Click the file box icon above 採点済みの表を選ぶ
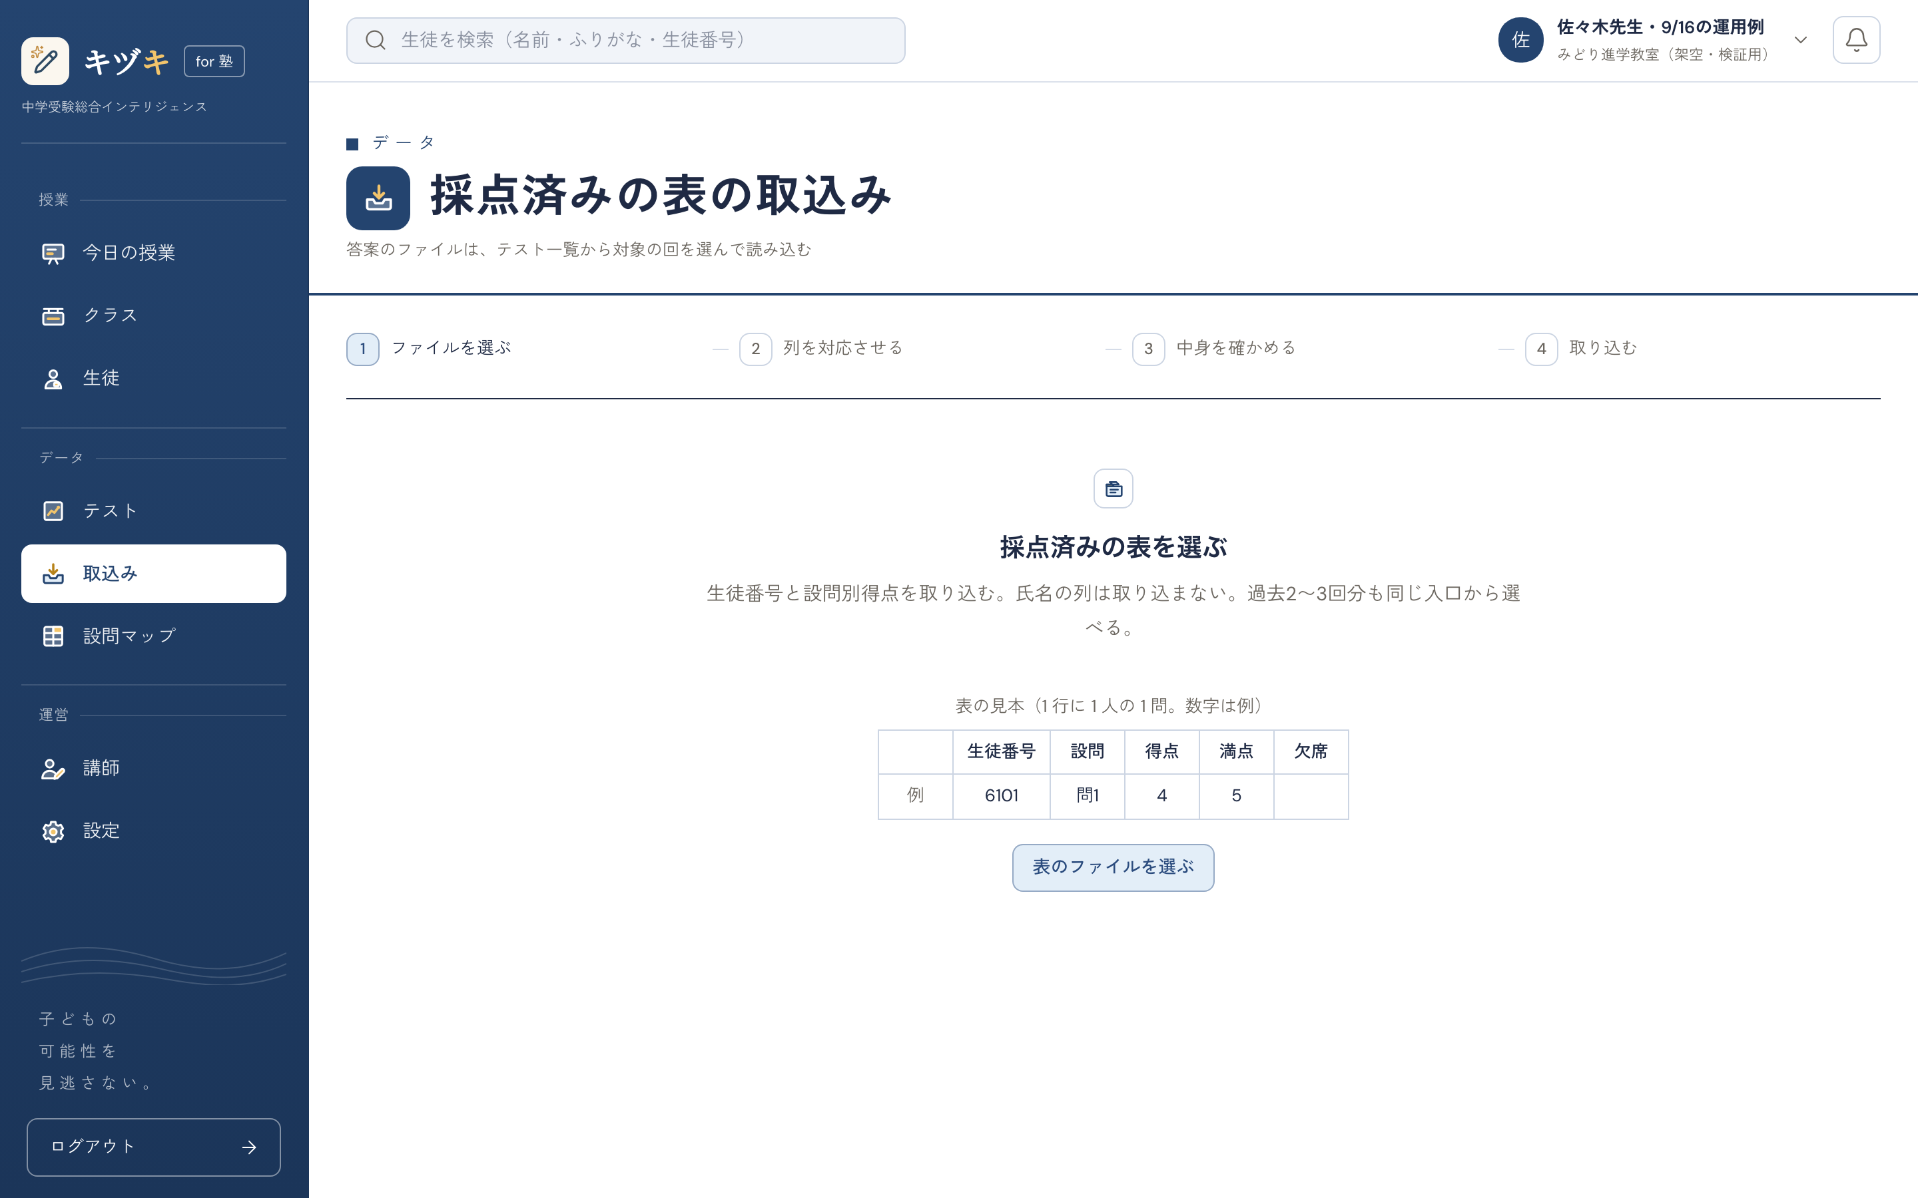The image size is (1918, 1198). tap(1114, 489)
